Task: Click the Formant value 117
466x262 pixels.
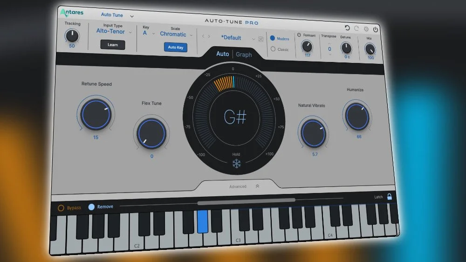Action: click(308, 55)
